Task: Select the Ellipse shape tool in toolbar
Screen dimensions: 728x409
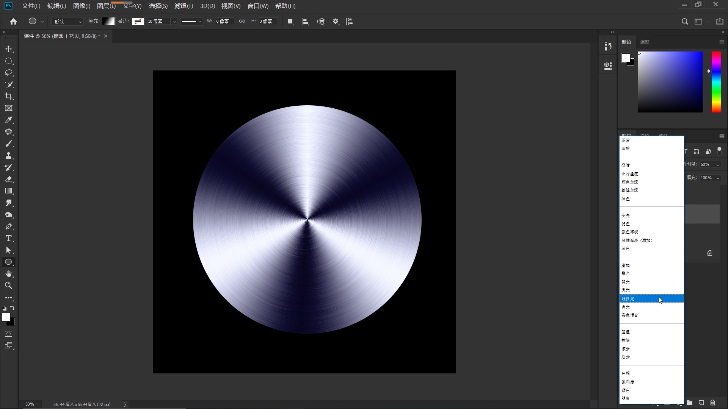Action: pos(9,262)
